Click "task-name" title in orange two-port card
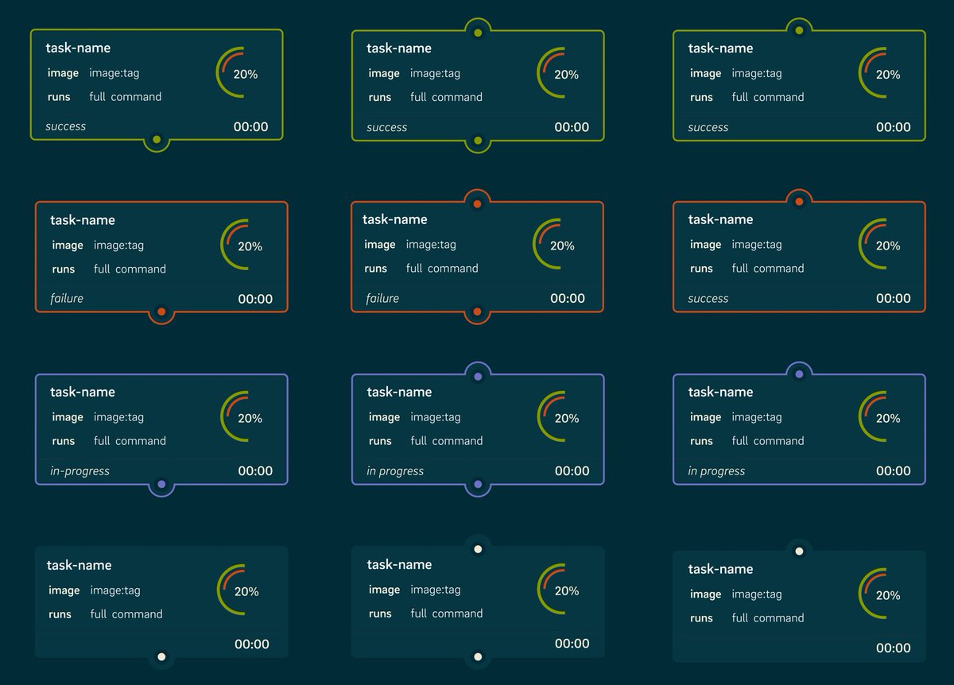The height and width of the screenshot is (685, 954). (x=395, y=220)
